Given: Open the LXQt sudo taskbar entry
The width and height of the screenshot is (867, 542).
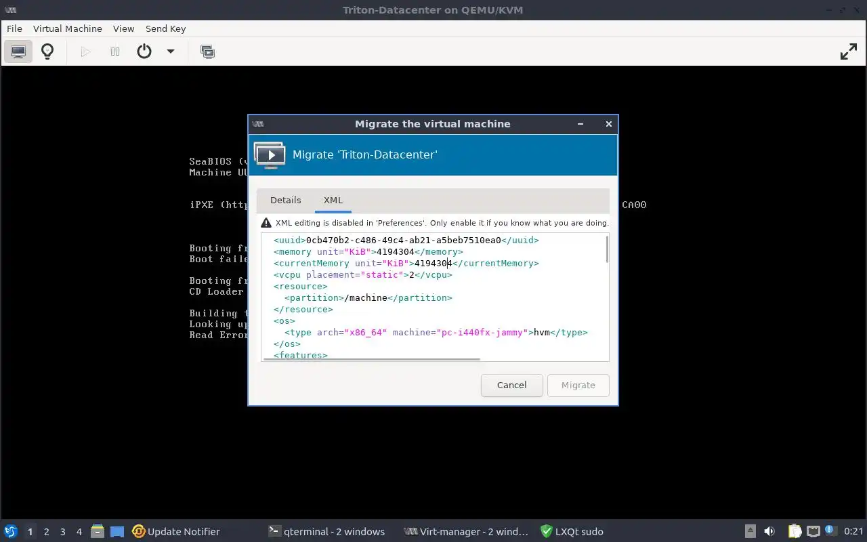Looking at the screenshot, I should (572, 531).
